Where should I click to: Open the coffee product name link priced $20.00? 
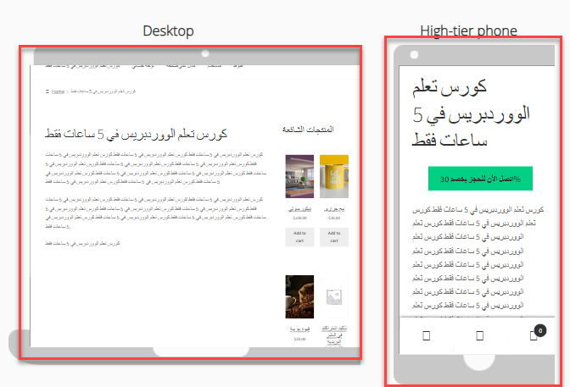(299, 329)
